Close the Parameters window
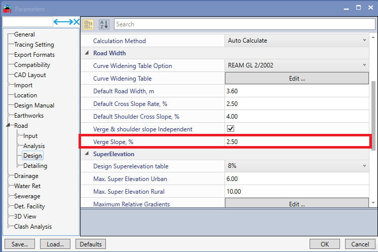 pos(371,8)
